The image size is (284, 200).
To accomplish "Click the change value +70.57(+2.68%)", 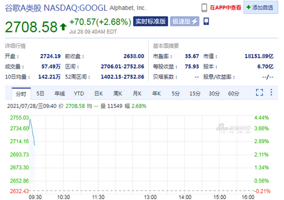I will [x=100, y=22].
